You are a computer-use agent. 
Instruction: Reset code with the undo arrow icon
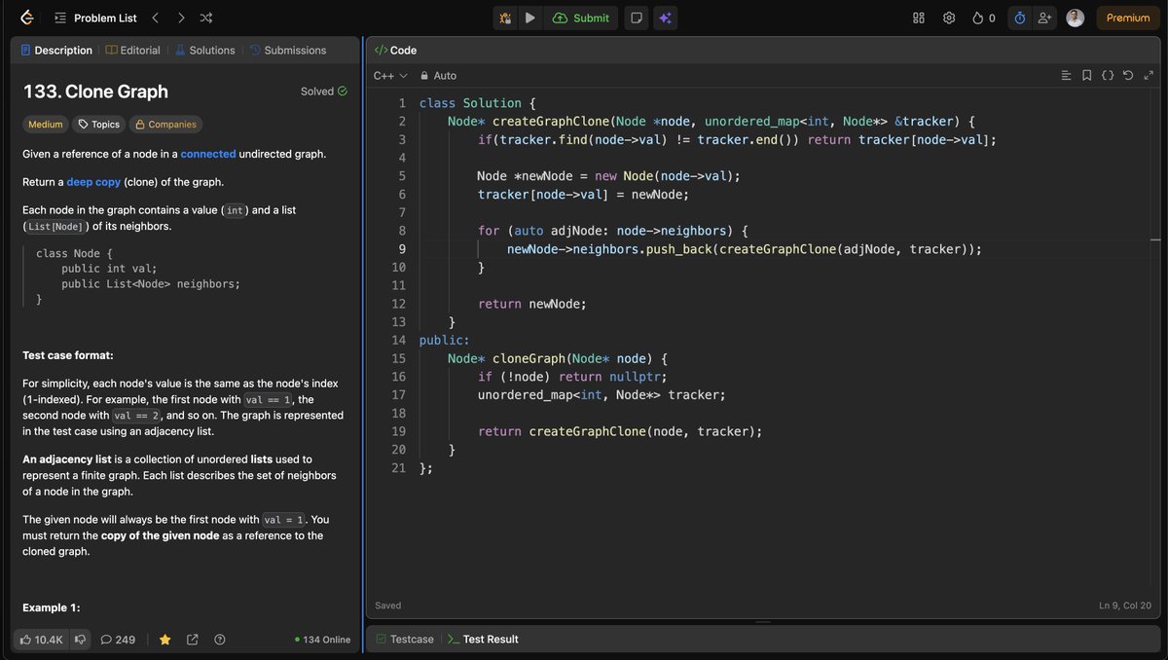click(1128, 75)
